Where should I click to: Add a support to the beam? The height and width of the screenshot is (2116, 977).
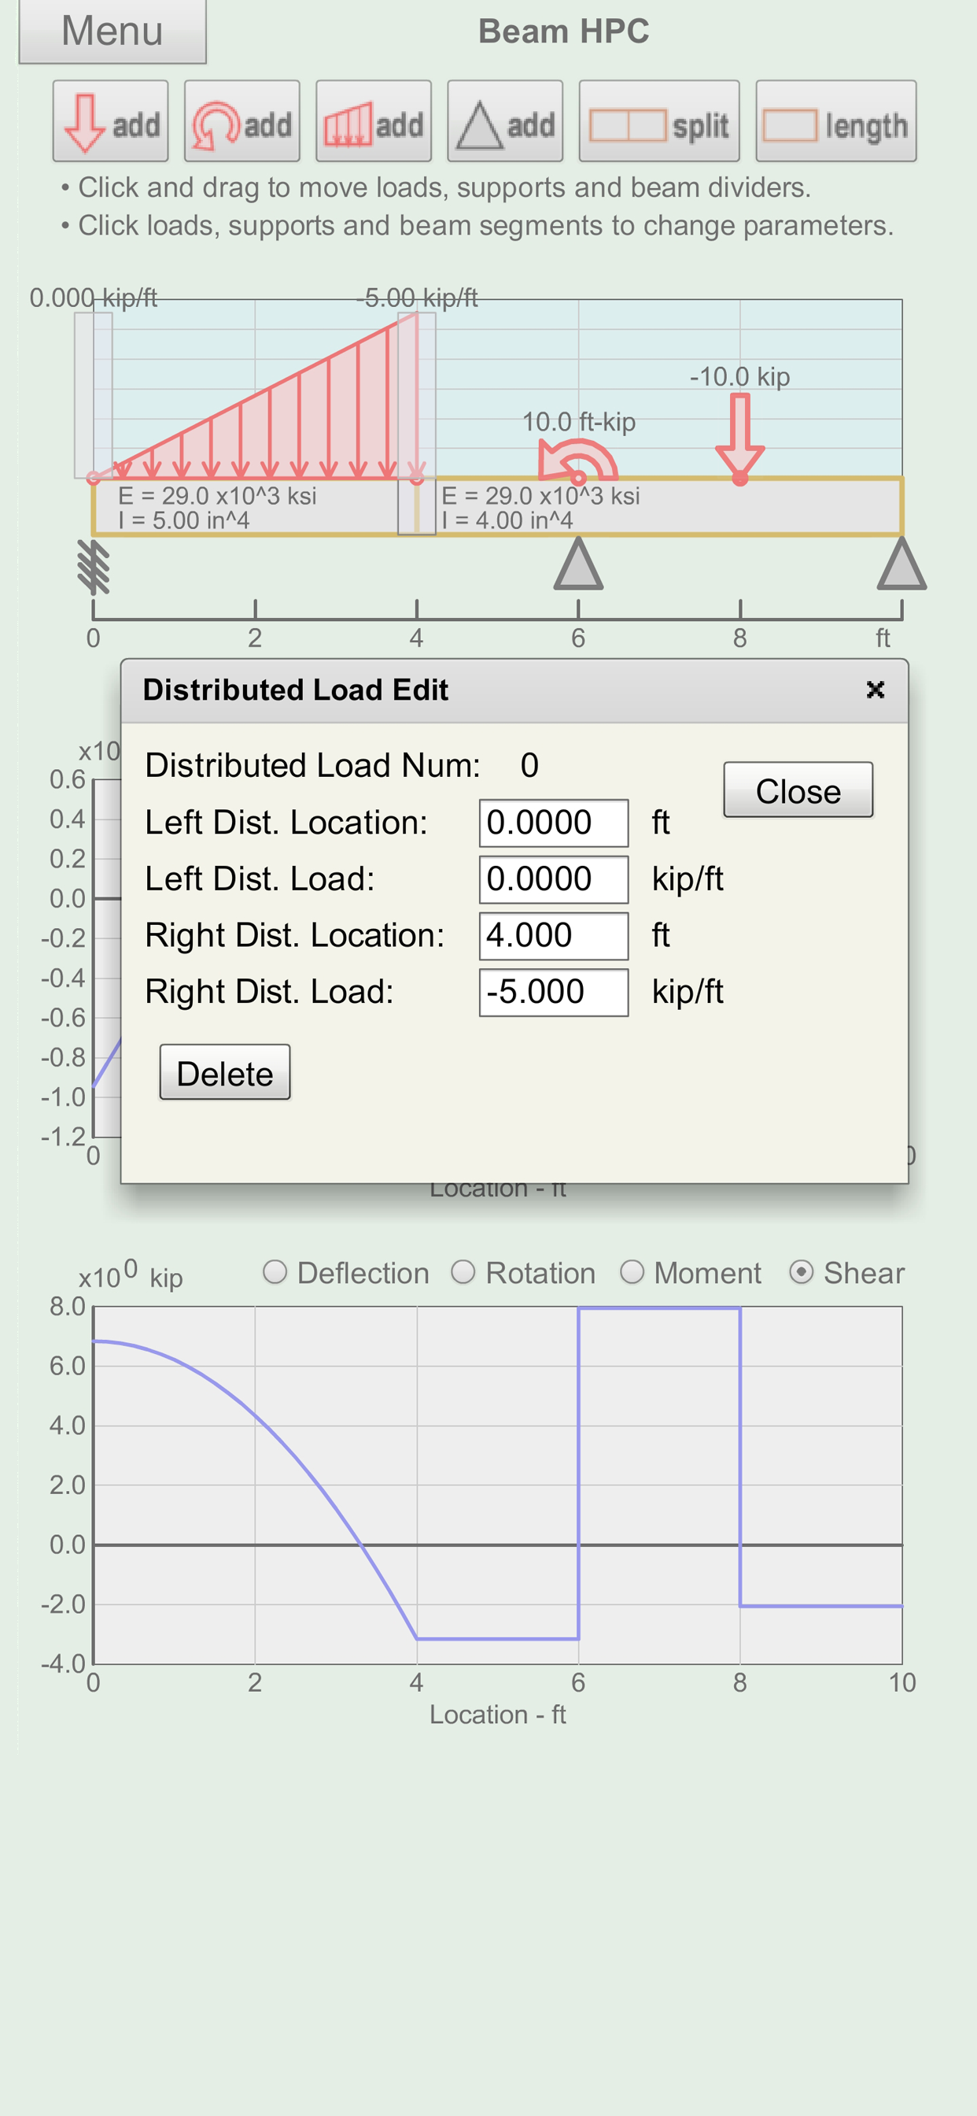pyautogui.click(x=505, y=121)
